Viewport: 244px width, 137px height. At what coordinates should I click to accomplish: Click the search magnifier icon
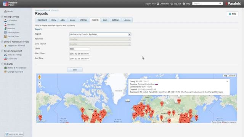coord(220,3)
